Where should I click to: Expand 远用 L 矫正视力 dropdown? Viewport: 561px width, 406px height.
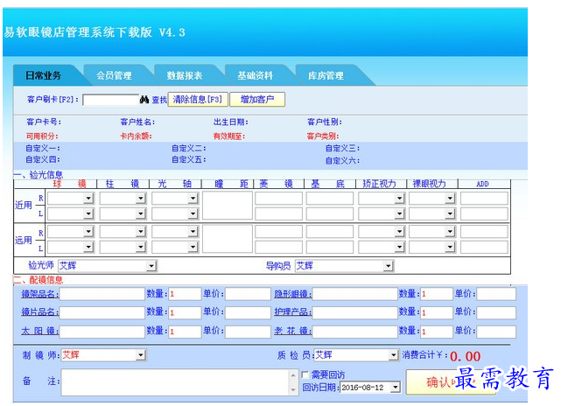coord(400,247)
